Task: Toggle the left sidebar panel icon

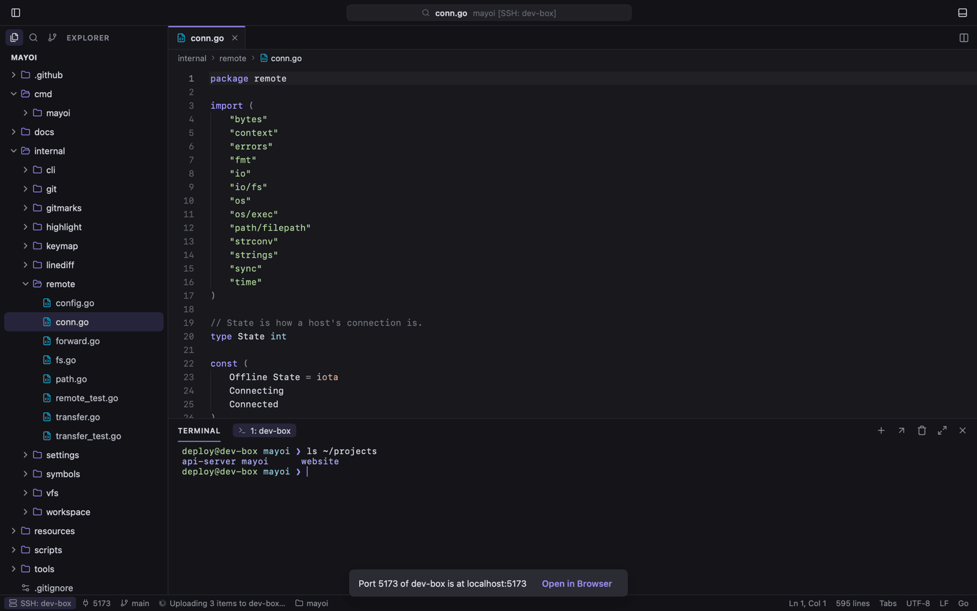Action: tap(16, 13)
